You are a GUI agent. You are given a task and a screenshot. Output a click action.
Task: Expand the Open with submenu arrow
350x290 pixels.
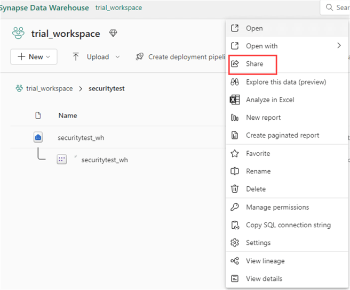click(339, 46)
